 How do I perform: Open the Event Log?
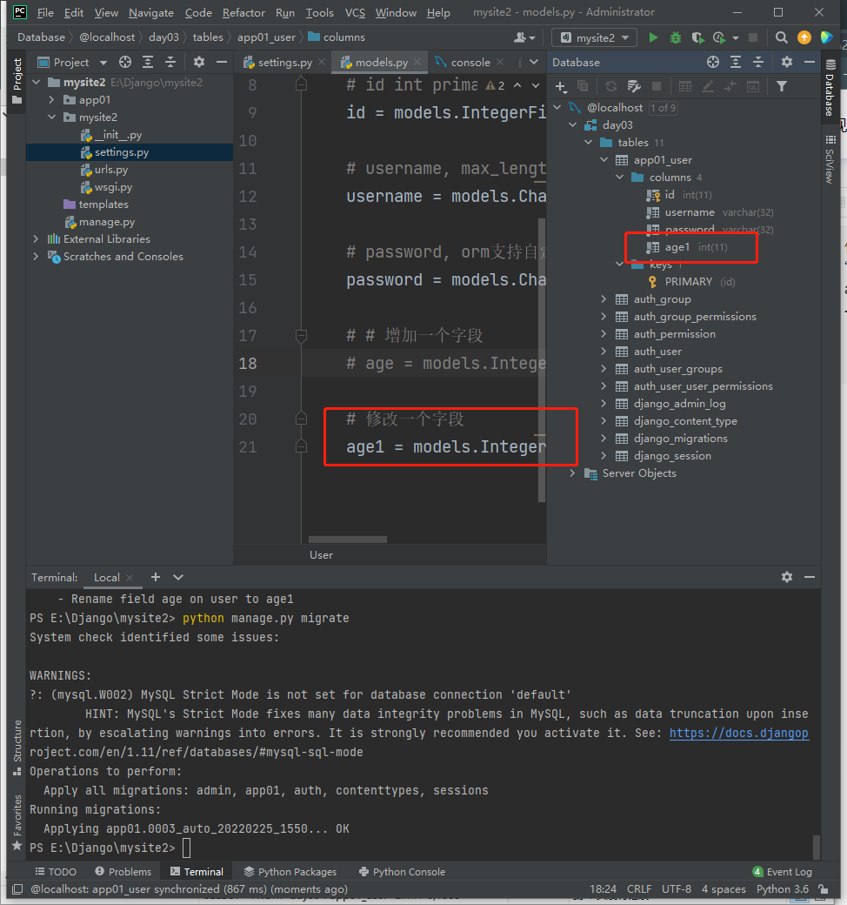pyautogui.click(x=783, y=872)
